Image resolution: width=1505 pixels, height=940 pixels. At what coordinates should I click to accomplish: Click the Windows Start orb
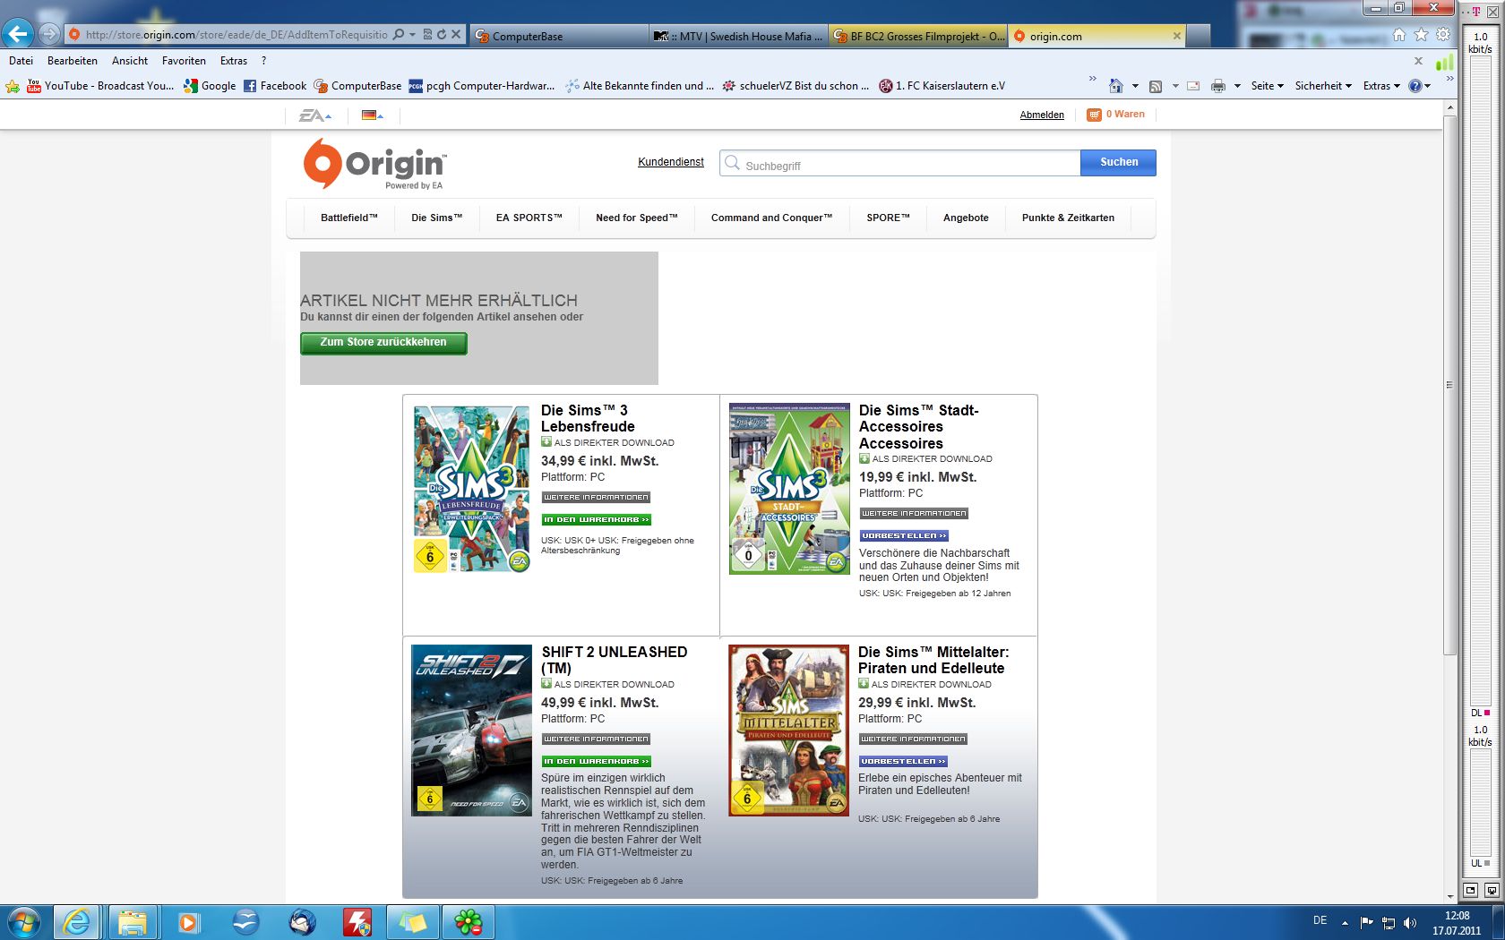coord(22,922)
